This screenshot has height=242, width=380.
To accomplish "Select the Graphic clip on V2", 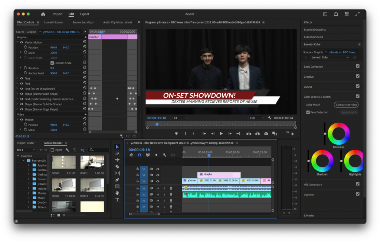I will 219,174.
